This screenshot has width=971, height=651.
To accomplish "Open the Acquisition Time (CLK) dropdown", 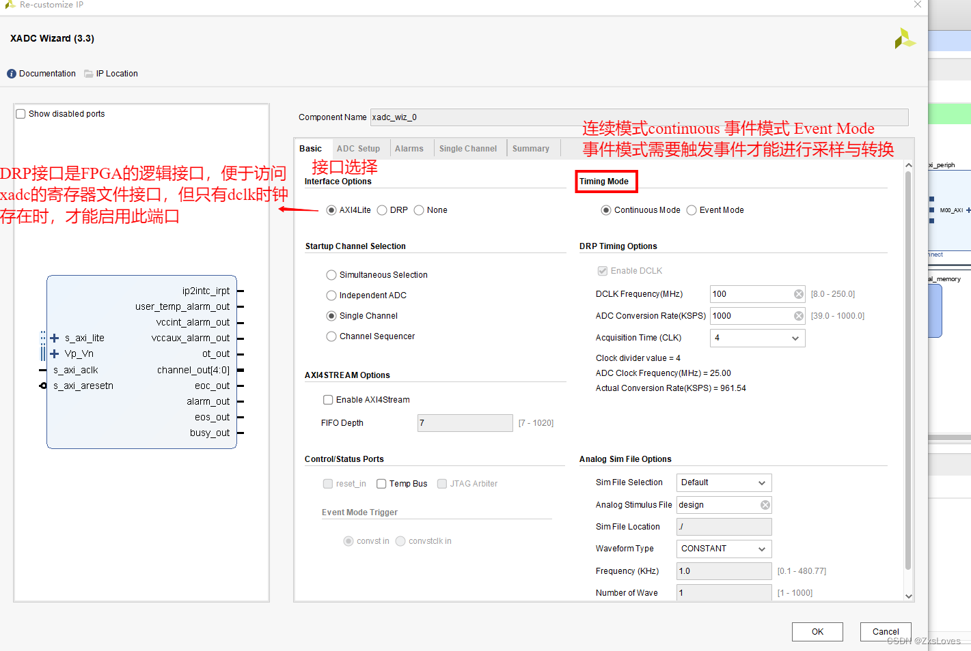I will click(x=795, y=338).
